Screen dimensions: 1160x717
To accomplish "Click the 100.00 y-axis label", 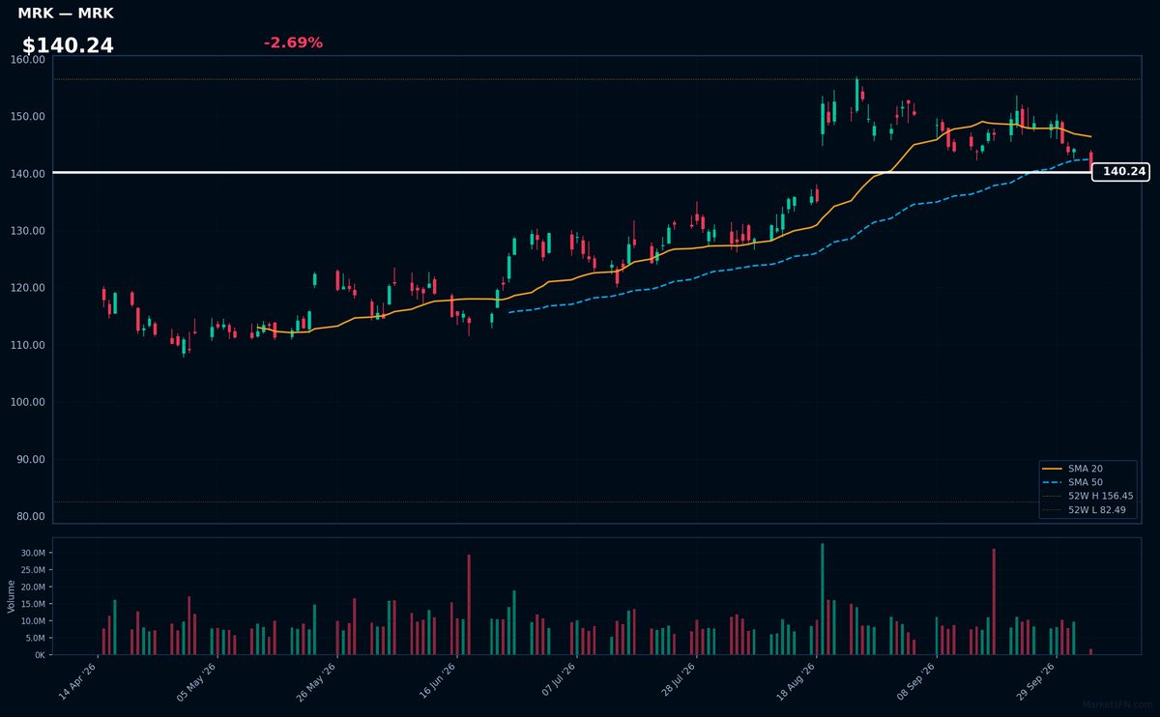I will coord(29,402).
